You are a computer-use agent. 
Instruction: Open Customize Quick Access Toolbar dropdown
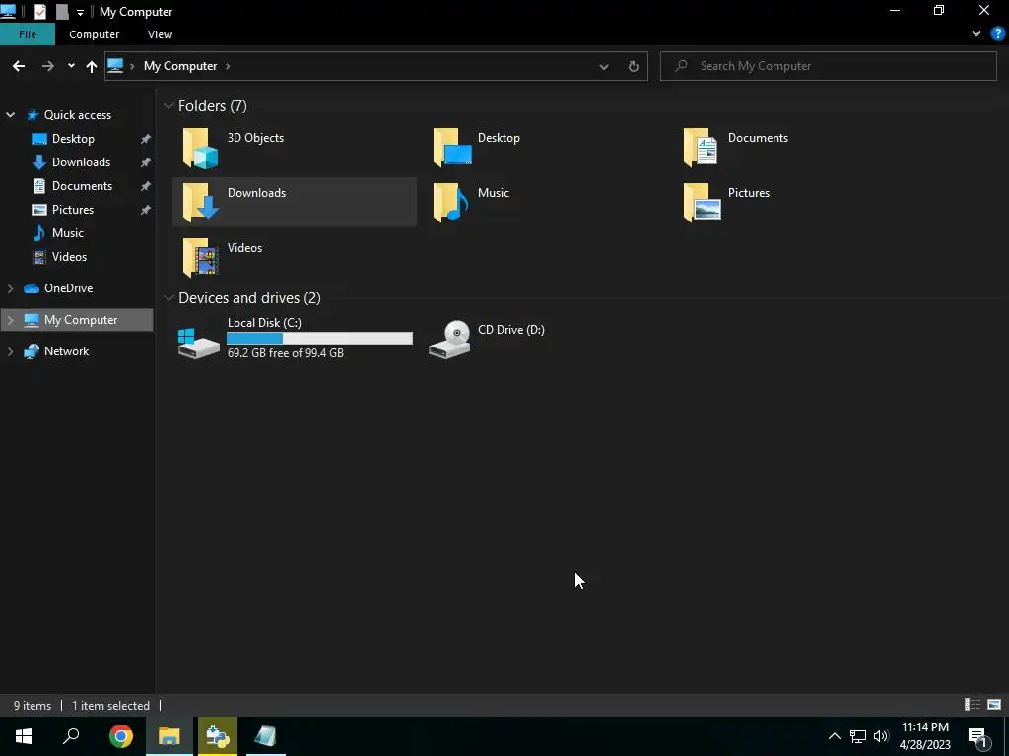[80, 12]
